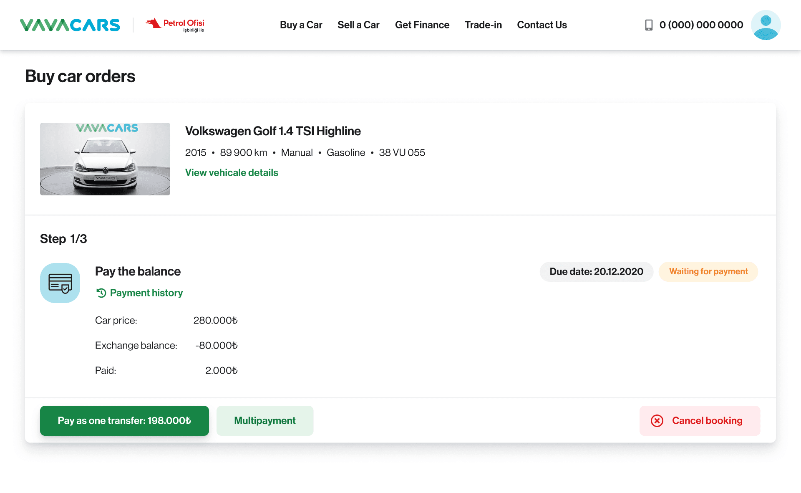Click the payment card icon tile

(x=60, y=283)
